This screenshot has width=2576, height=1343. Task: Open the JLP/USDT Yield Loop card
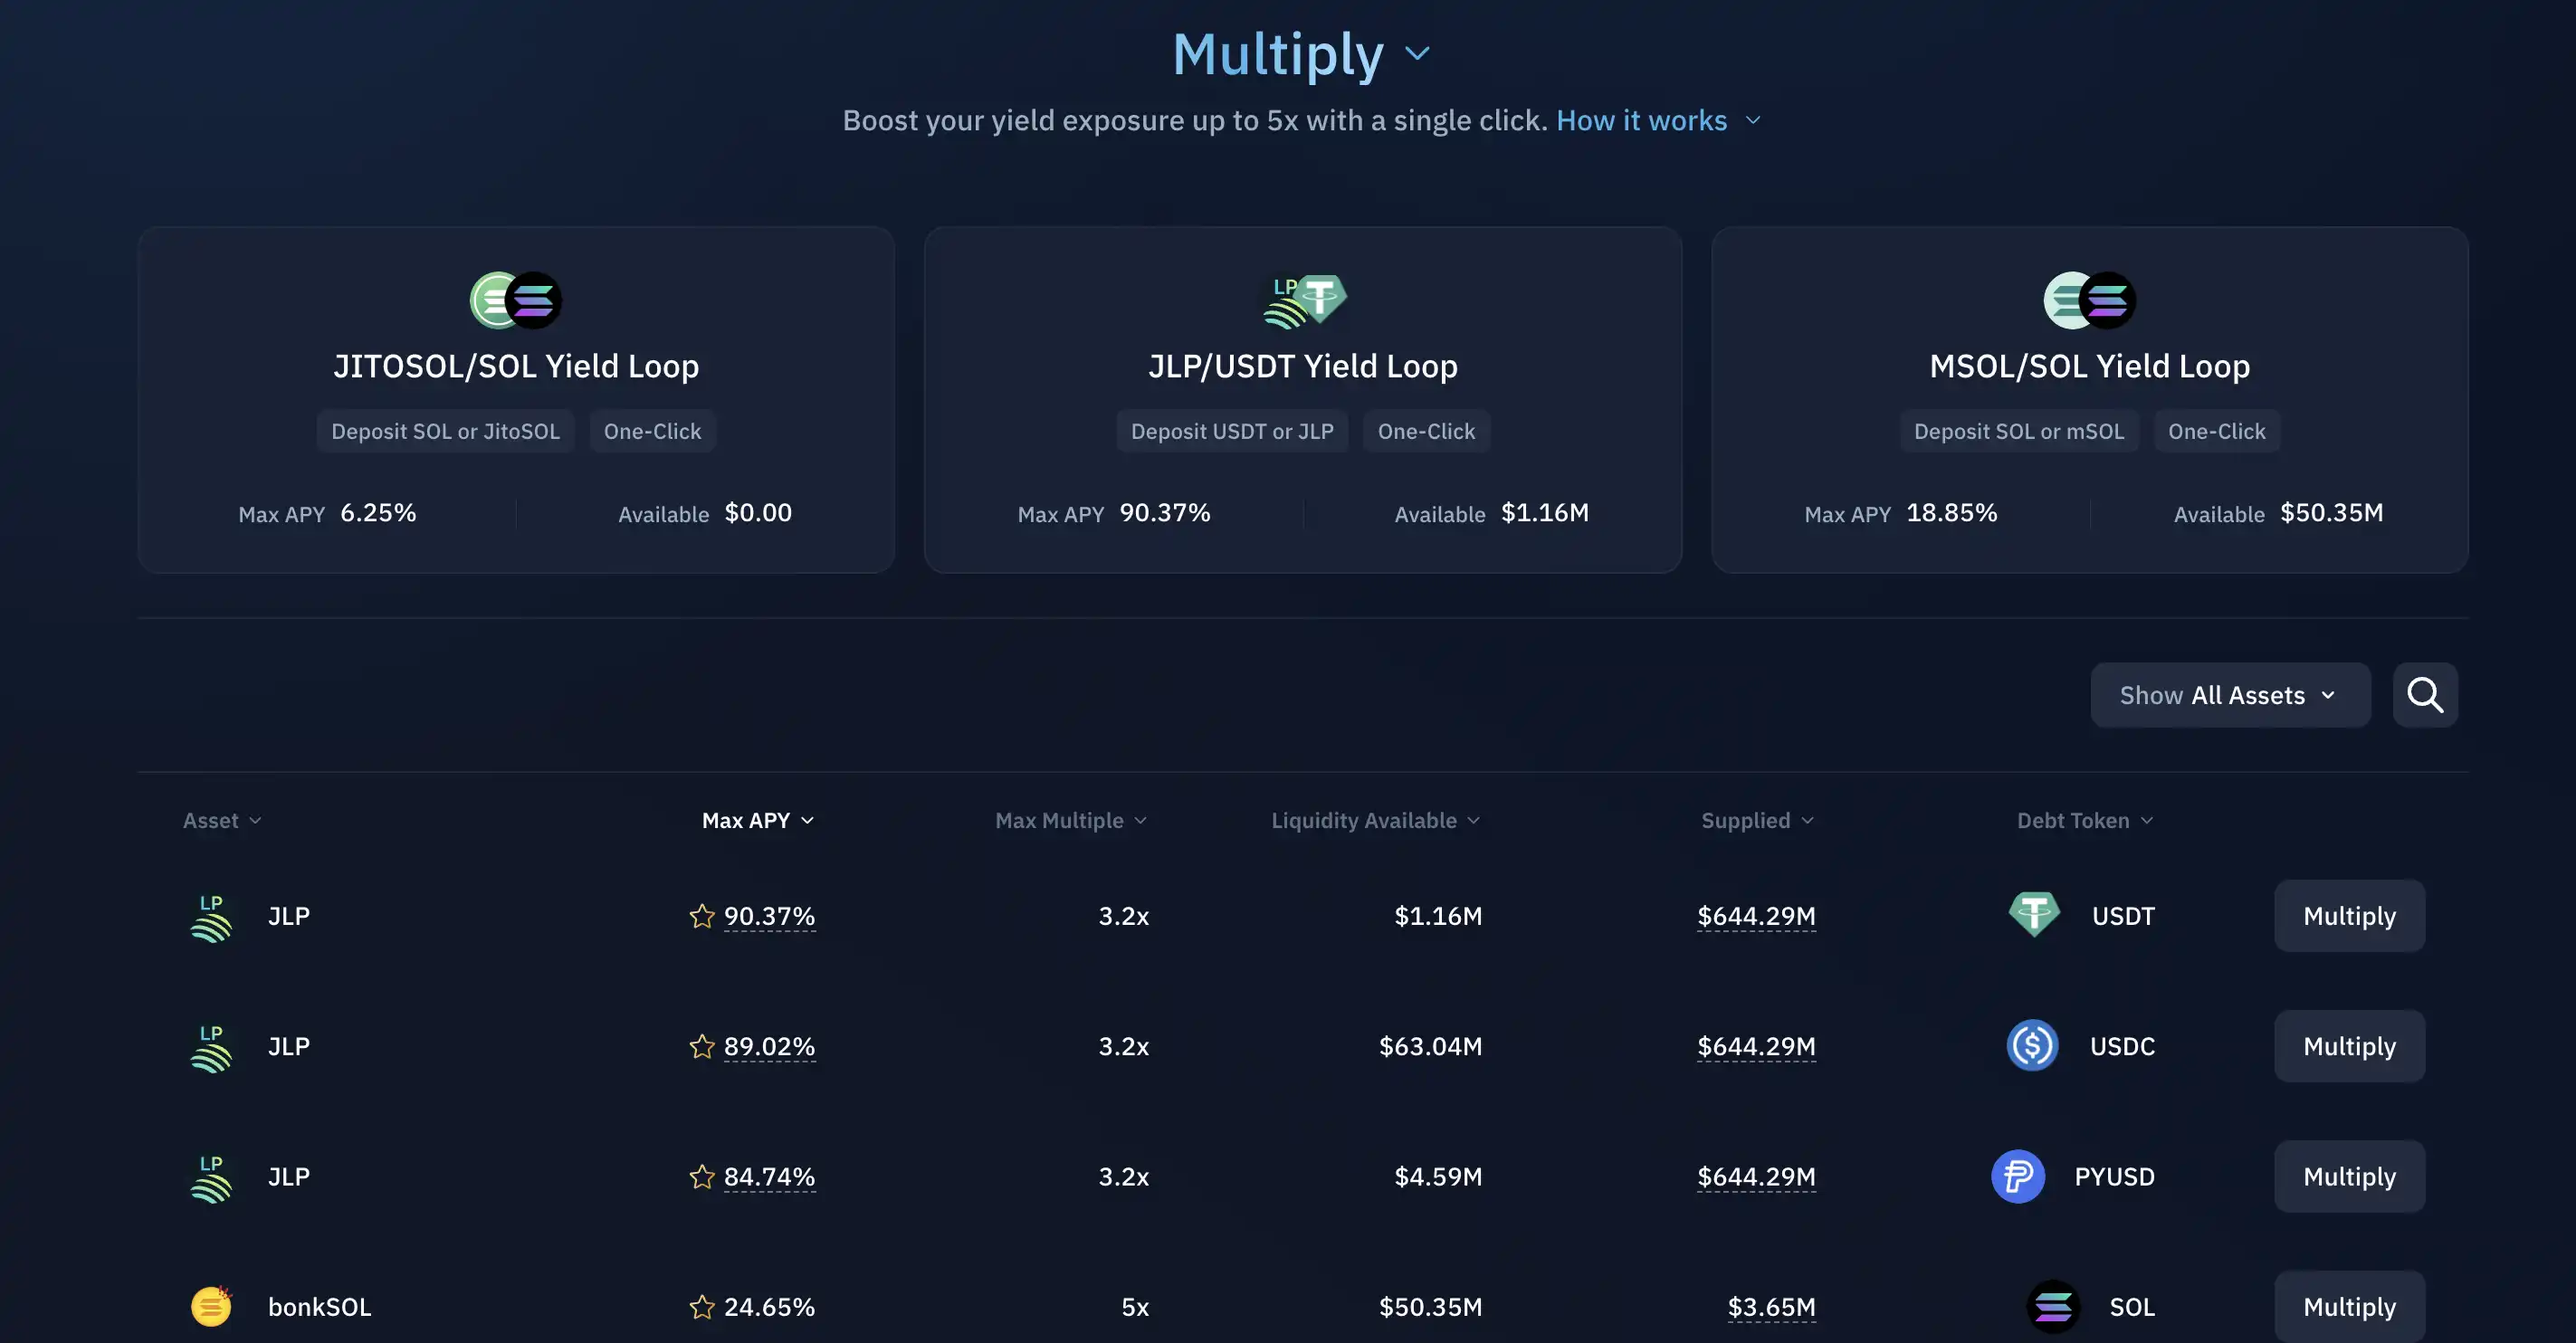(x=1302, y=366)
